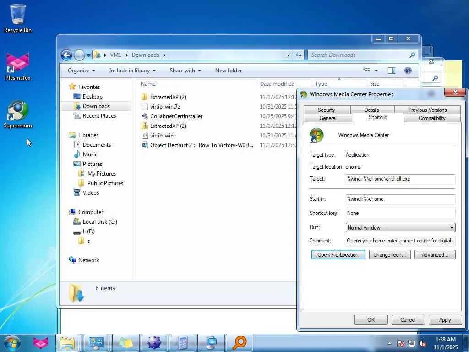Select My Pictures folder
The width and height of the screenshot is (469, 352).
click(101, 174)
